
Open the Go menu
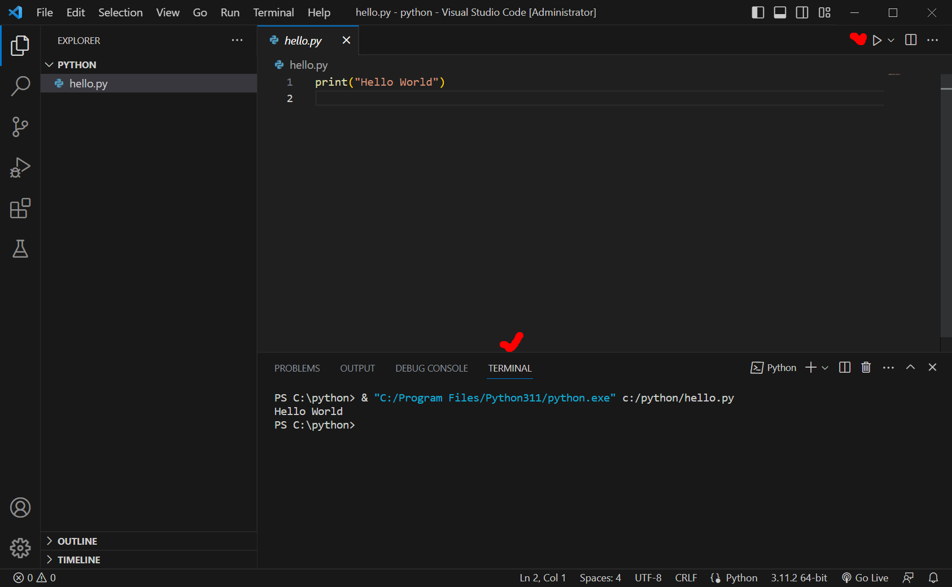(200, 12)
